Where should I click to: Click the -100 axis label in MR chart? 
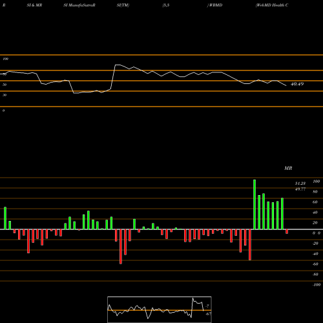(317, 285)
